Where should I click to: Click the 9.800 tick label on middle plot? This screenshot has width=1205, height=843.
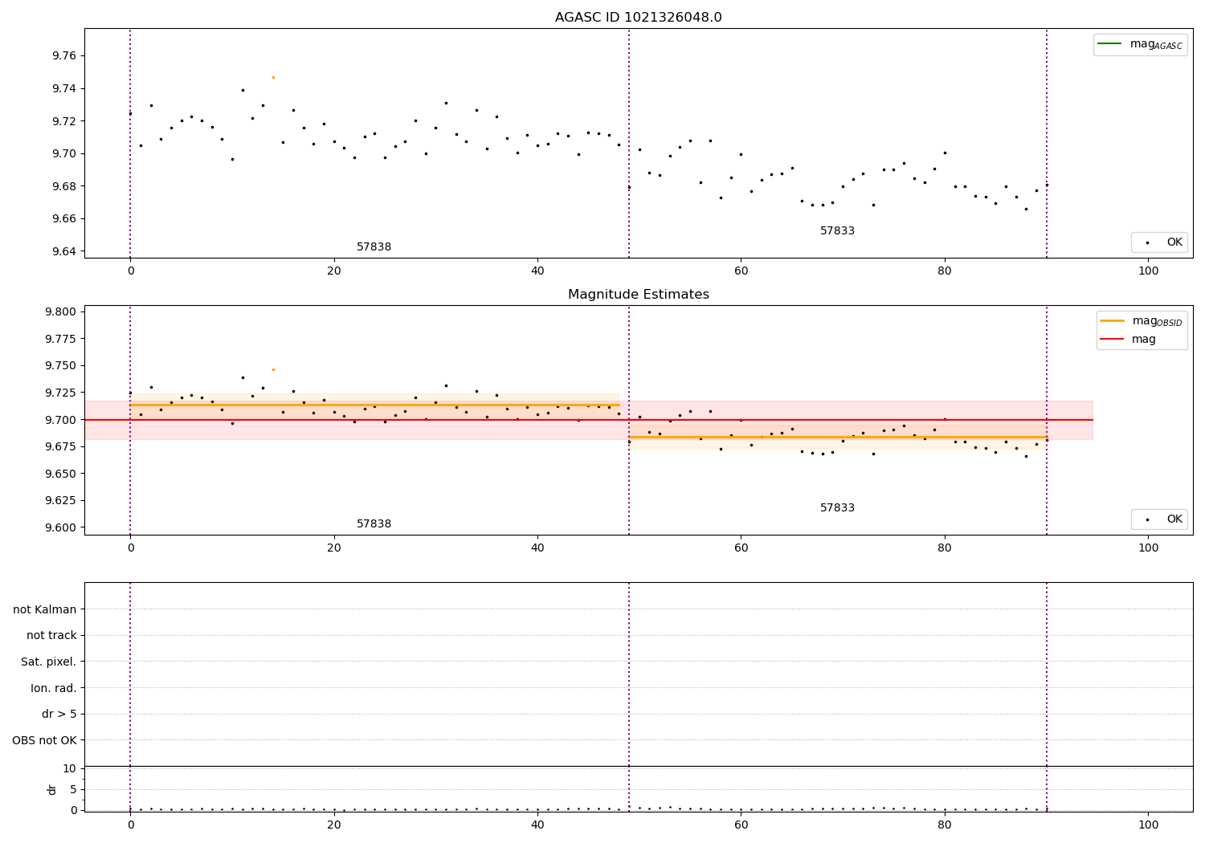click(61, 312)
